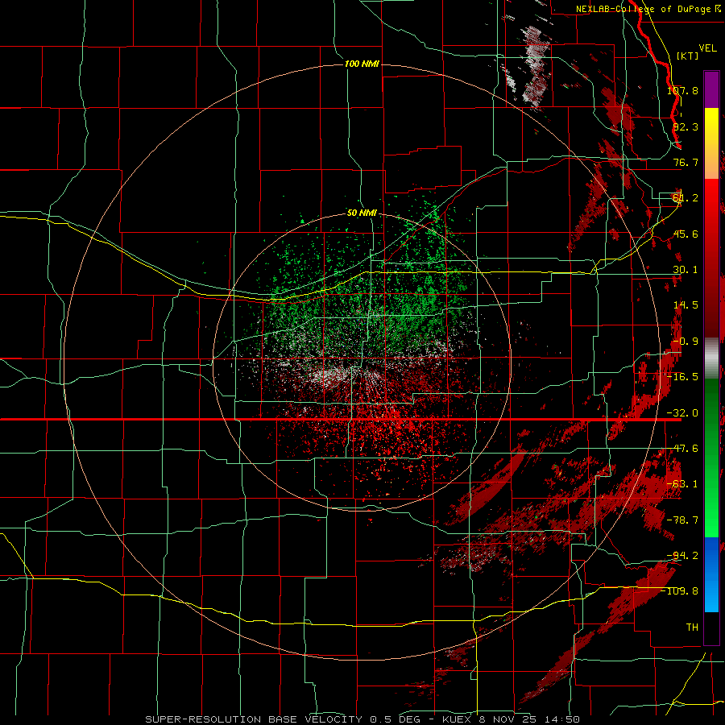Image resolution: width=725 pixels, height=725 pixels.
Task: Click the -32.0 velocity scale value
Action: pyautogui.click(x=682, y=413)
